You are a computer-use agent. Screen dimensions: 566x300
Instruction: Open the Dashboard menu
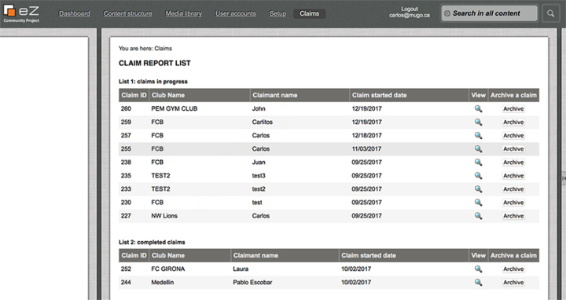point(75,13)
